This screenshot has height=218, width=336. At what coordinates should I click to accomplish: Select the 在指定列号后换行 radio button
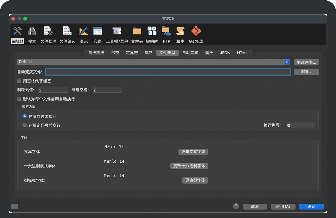[x=24, y=126]
